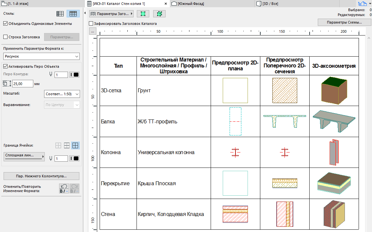The height and width of the screenshot is (232, 372).
Task: Toggle Объединить Одинаковые Элементы checkbox
Action: [x=5, y=23]
